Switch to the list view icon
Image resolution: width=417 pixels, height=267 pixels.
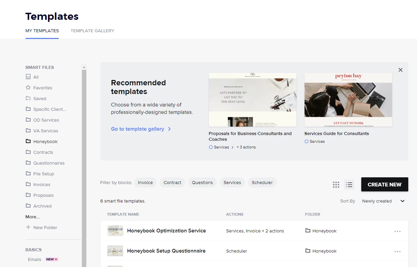349,185
